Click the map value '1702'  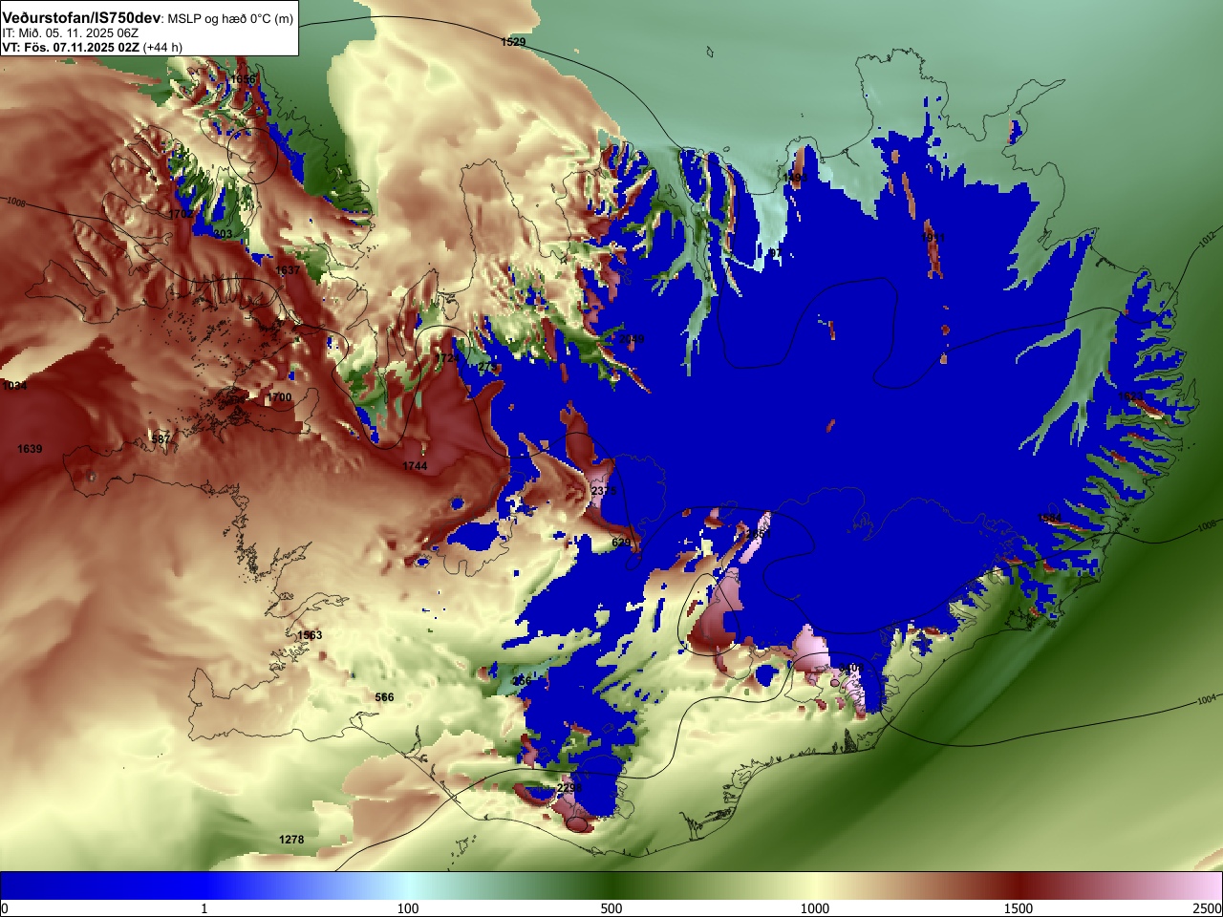[x=182, y=214]
